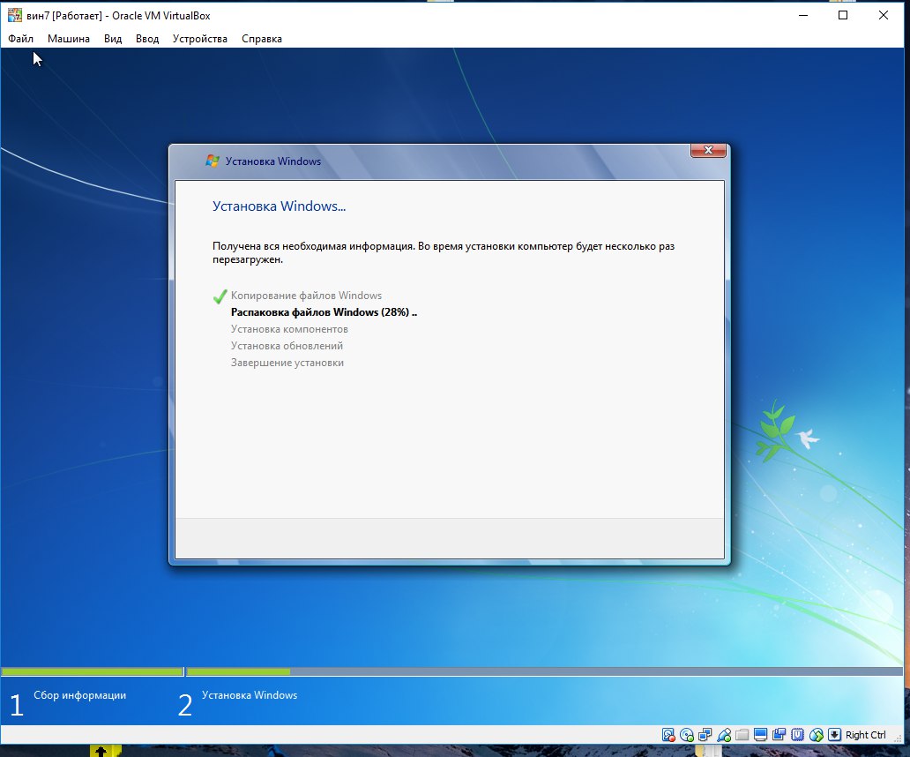Click the Right Ctrl host key label
The height and width of the screenshot is (757, 910).
coord(866,735)
